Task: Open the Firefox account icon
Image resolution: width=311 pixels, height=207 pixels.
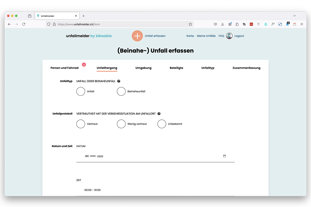Action: (x=230, y=24)
